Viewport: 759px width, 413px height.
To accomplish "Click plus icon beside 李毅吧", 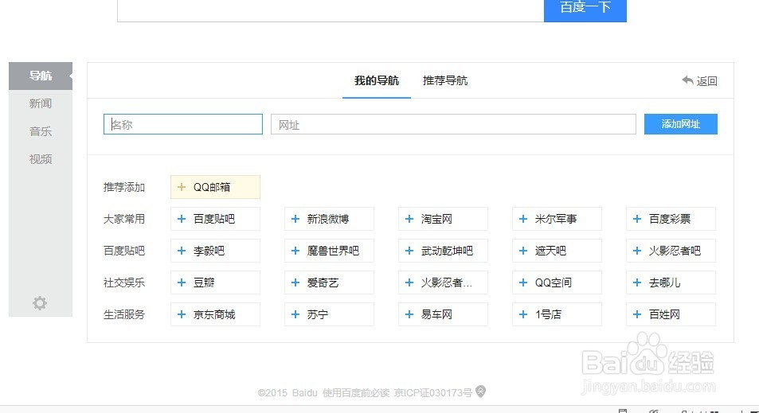I will (182, 251).
